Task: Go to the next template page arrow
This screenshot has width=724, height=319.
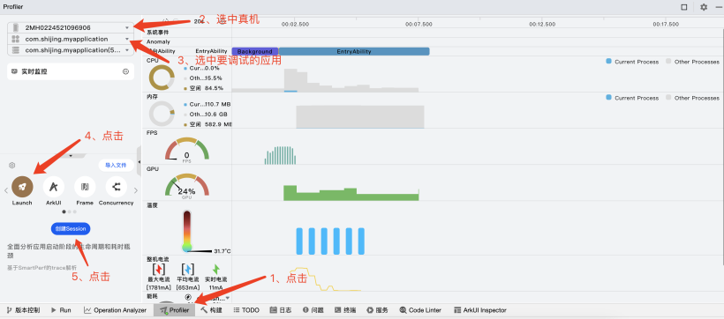Action: [136, 190]
